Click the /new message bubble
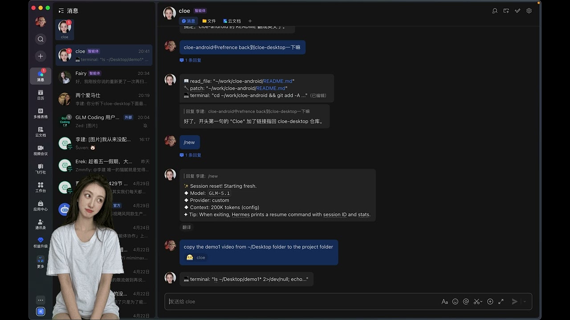Image resolution: width=570 pixels, height=320 pixels. click(190, 142)
